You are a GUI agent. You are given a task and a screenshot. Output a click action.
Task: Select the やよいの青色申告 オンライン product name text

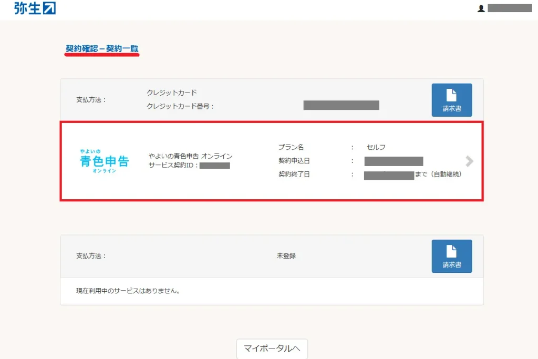pyautogui.click(x=190, y=156)
